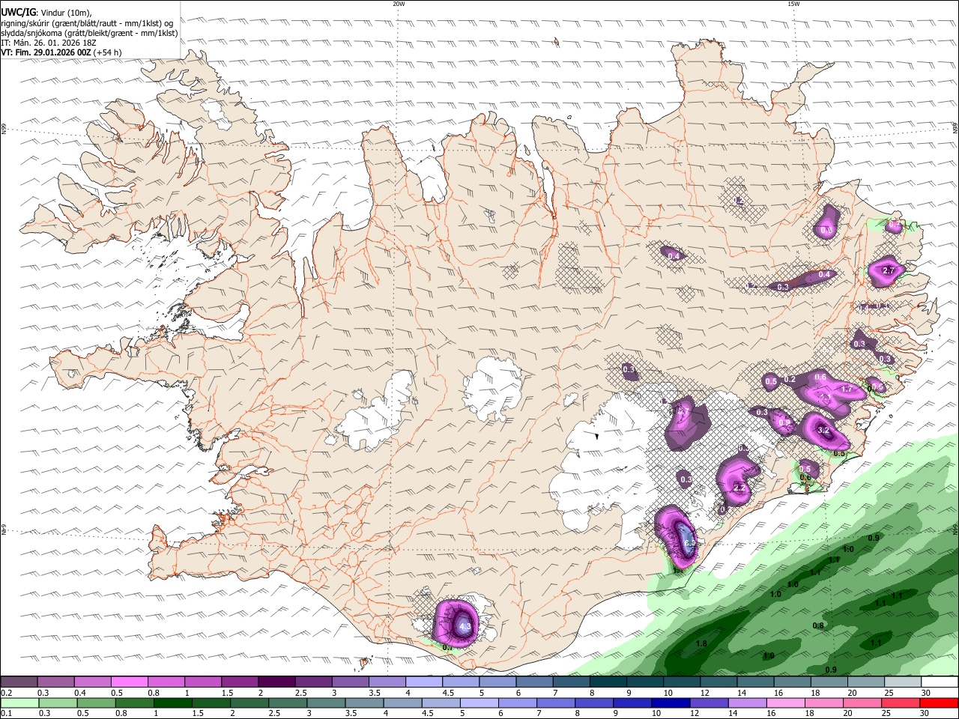Select the 'slydda/snjókoma' legend description line
Viewport: 959px width, 719px height.
click(x=89, y=33)
